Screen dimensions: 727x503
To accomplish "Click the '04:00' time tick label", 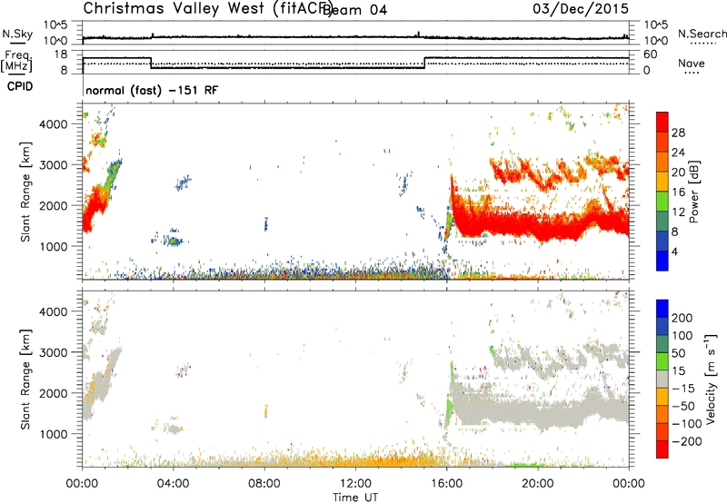I will [x=174, y=484].
